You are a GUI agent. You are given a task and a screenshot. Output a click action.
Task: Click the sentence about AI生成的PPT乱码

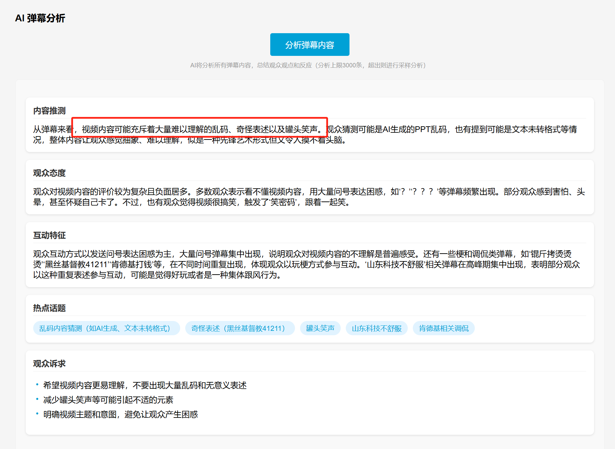pyautogui.click(x=450, y=129)
